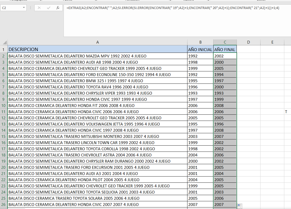Screen dimensions: 291x209
Task: Select column E header
Action: 272,42
